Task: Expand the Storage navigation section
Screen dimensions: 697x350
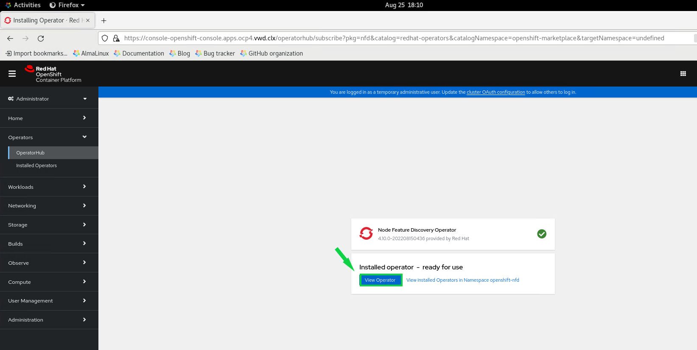Action: [49, 225]
